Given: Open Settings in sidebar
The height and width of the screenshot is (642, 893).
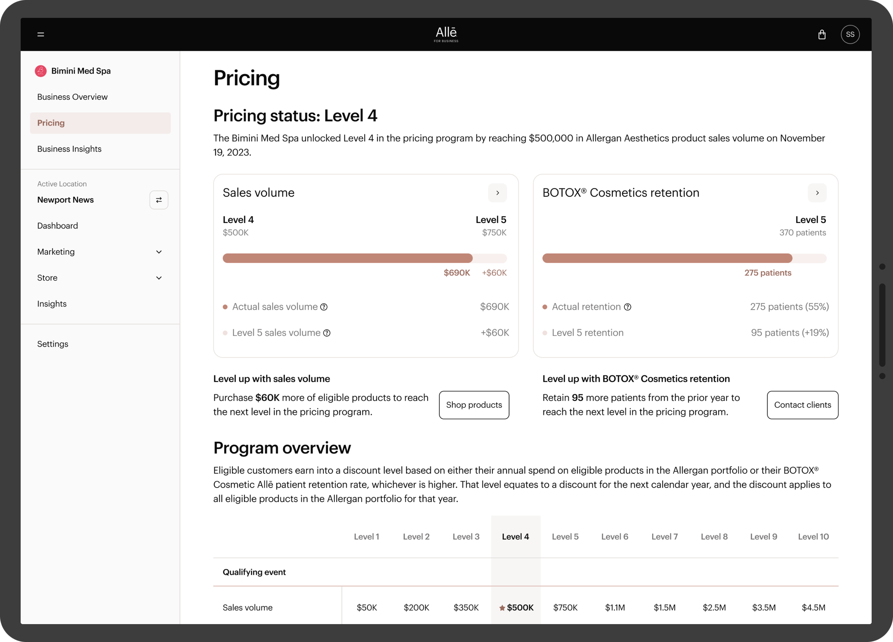Looking at the screenshot, I should pyautogui.click(x=53, y=344).
